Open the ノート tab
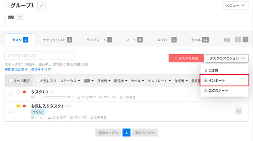Screen dimensions: 253x141 click(134, 40)
